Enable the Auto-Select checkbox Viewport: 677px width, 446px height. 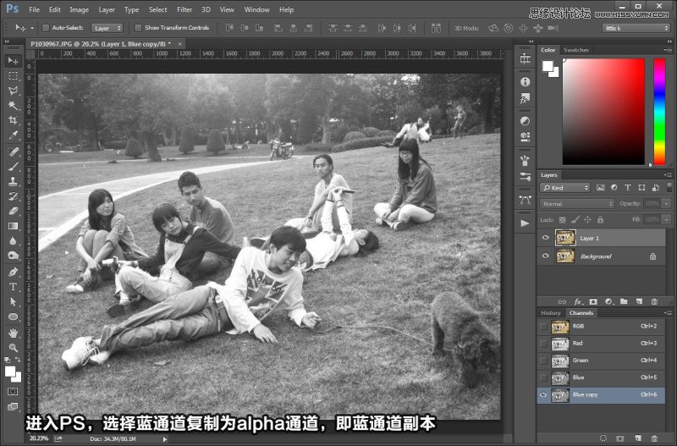(x=45, y=28)
